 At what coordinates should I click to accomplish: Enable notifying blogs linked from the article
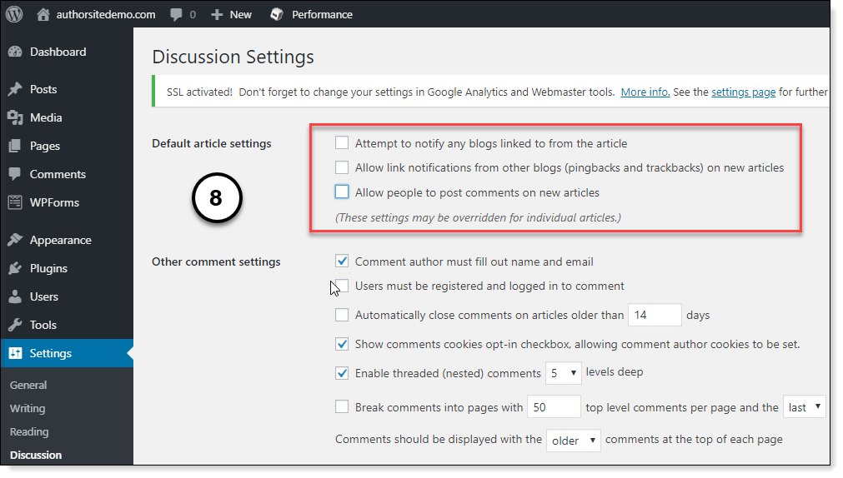tap(342, 143)
